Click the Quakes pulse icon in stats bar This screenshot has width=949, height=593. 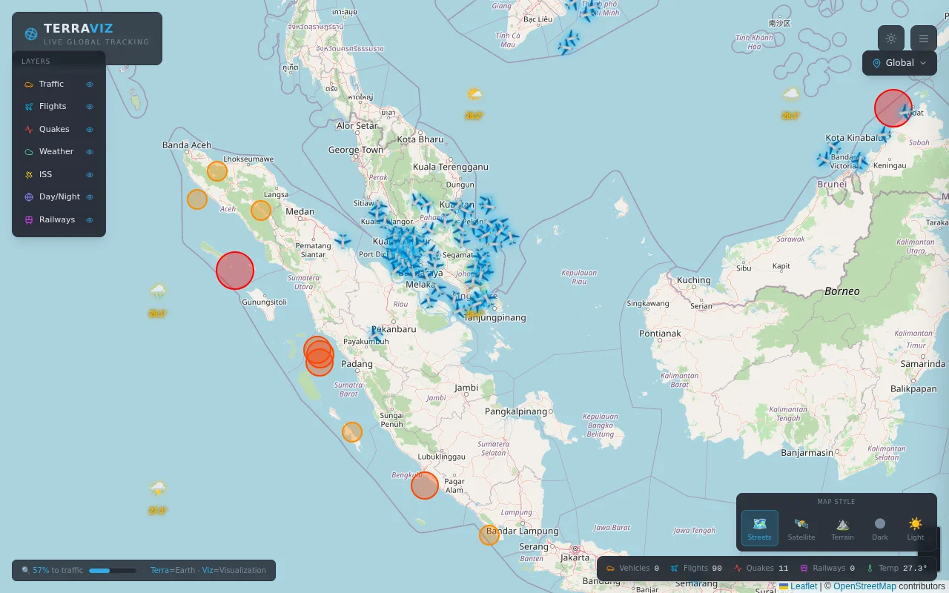pyautogui.click(x=738, y=569)
